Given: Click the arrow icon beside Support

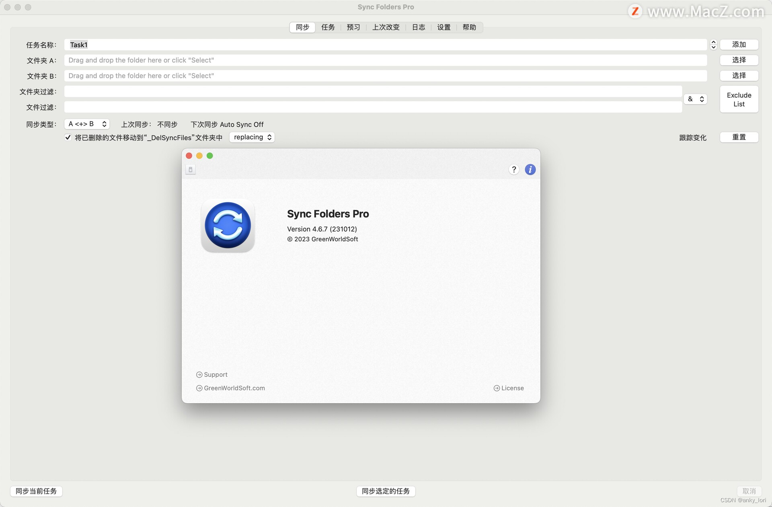Looking at the screenshot, I should tap(199, 375).
